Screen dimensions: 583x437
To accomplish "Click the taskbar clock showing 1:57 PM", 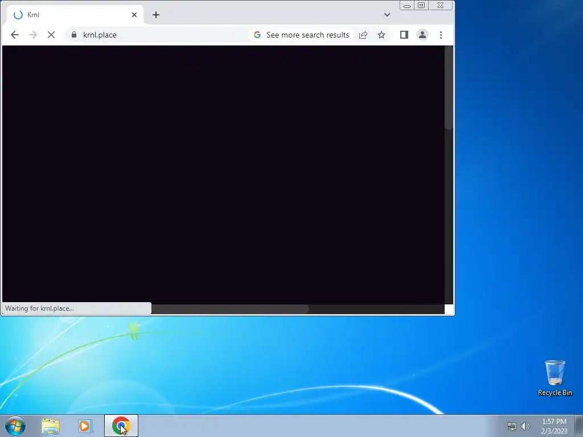I will 554,426.
